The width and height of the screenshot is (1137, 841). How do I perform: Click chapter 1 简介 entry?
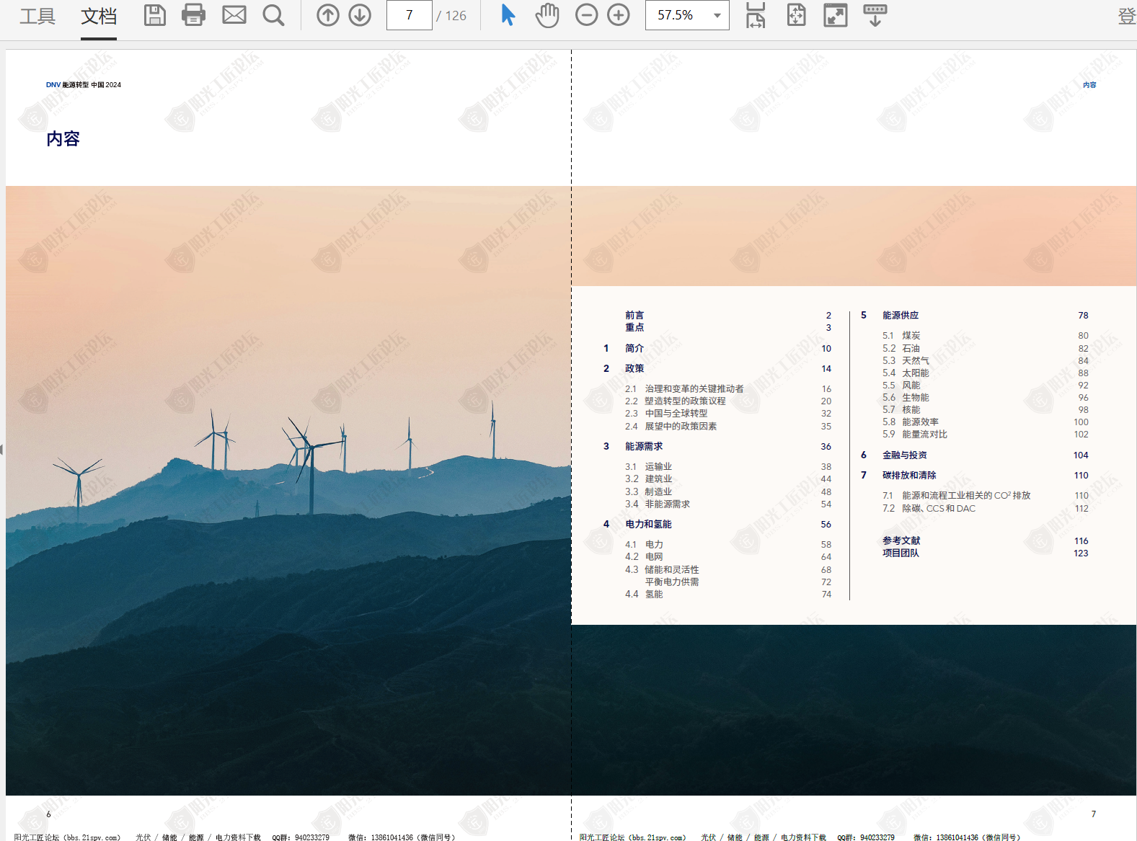(x=634, y=348)
